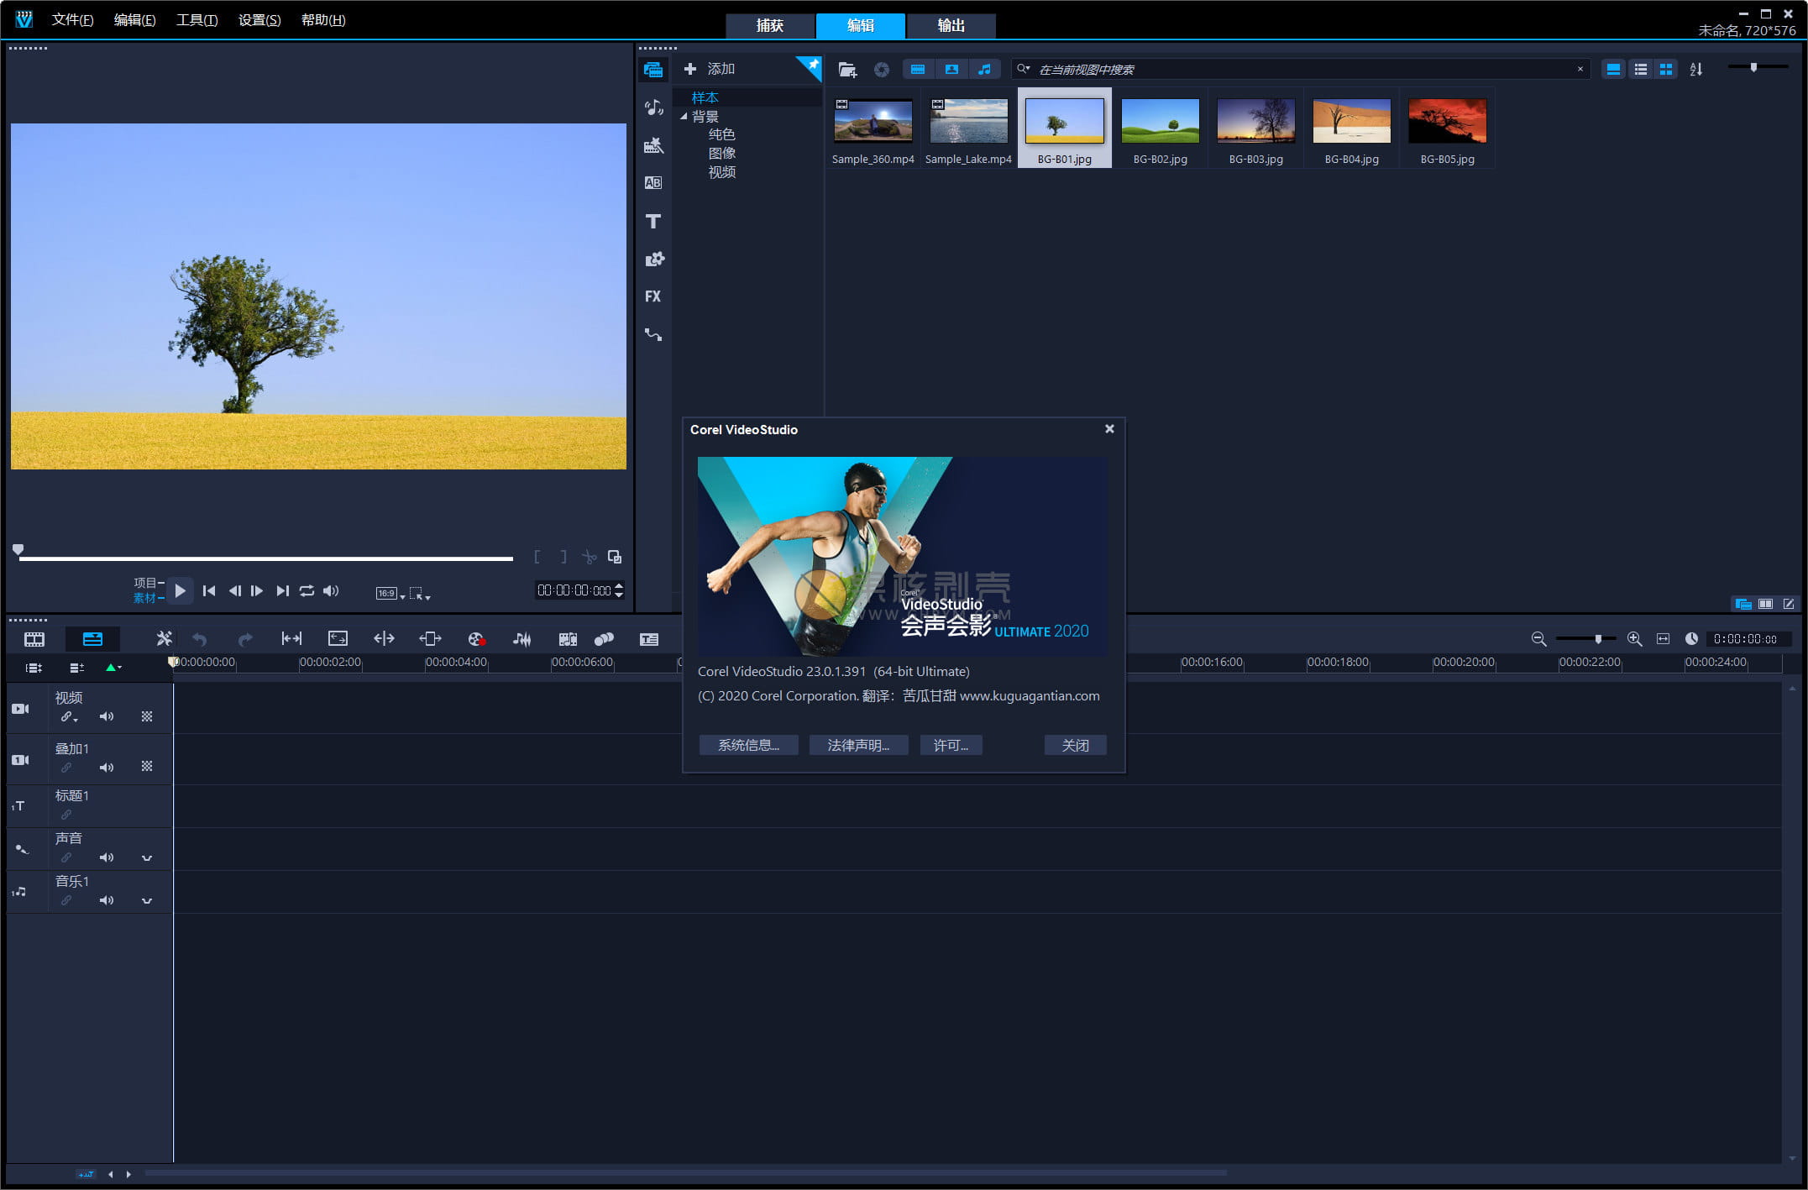Toggle track transparency grid on 视频 track
Viewport: 1808px width, 1190px height.
point(147,716)
